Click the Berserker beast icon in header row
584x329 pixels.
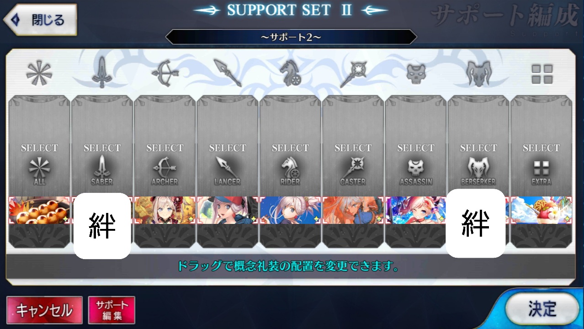tap(478, 74)
